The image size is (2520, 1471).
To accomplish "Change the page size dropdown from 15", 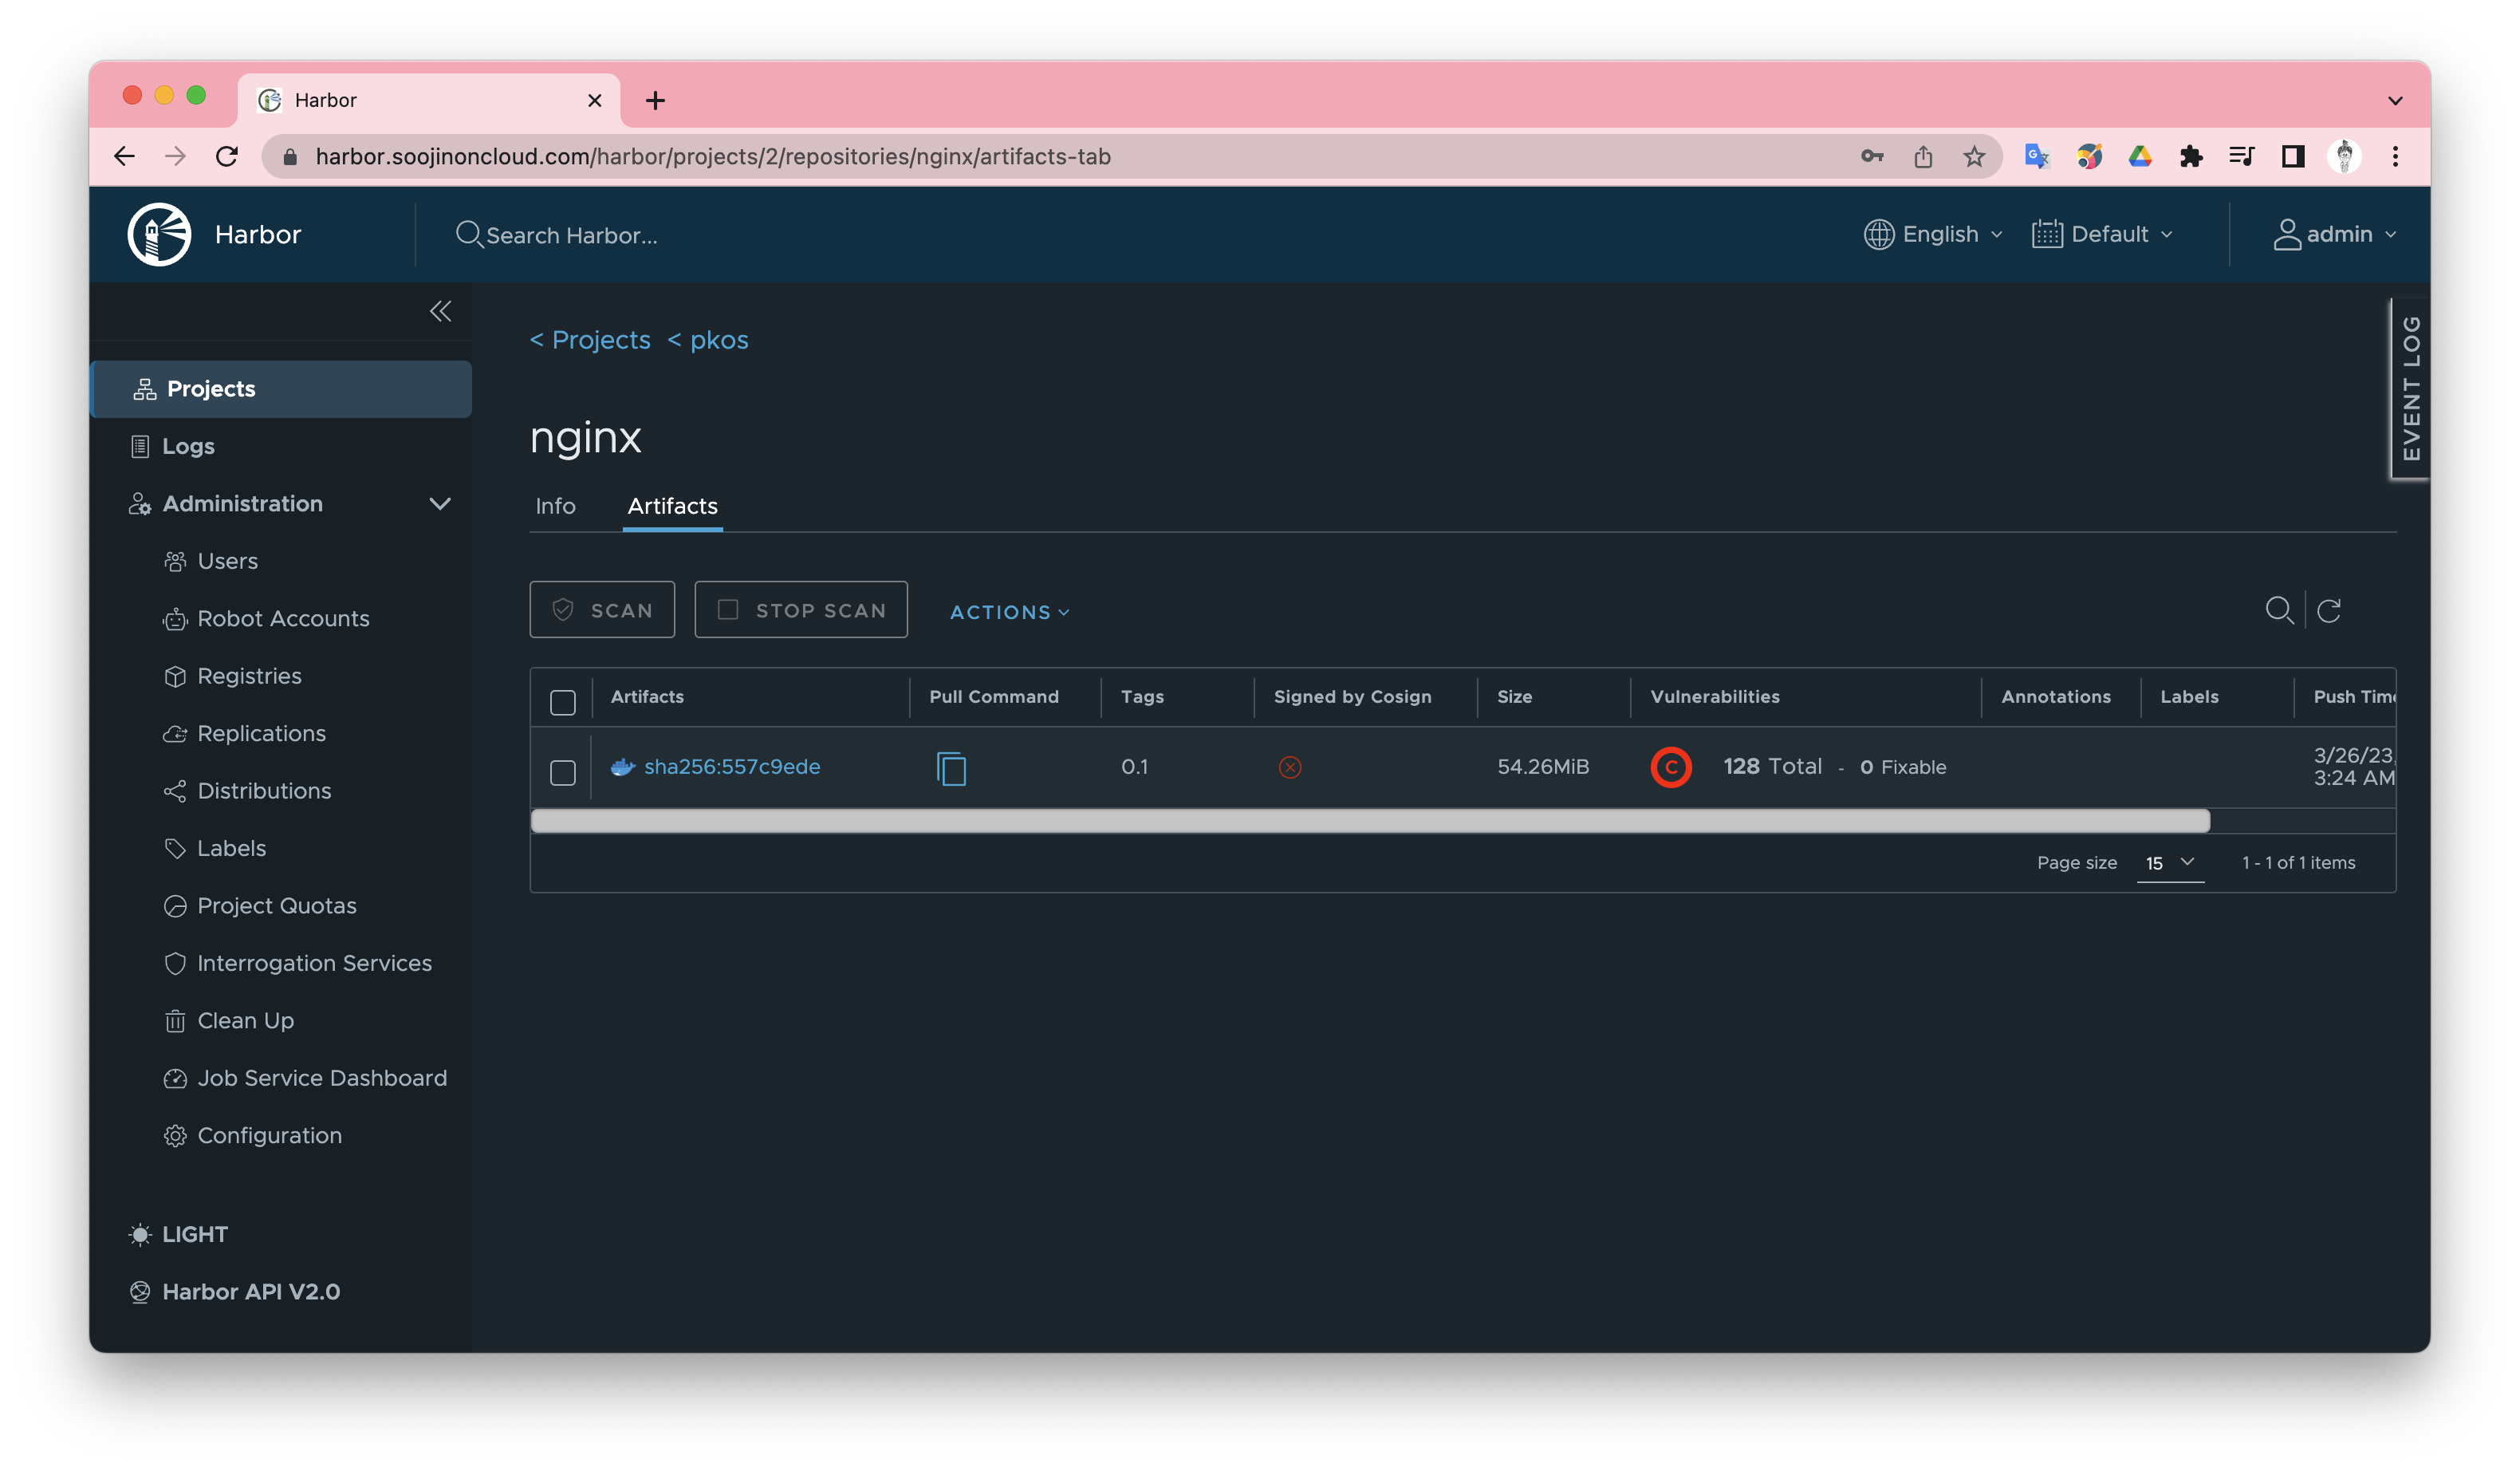I will click(x=2169, y=862).
